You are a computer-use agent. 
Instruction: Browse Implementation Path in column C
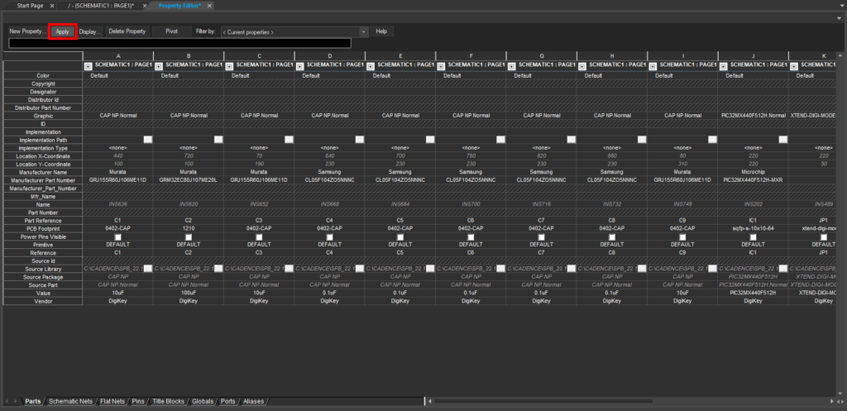pyautogui.click(x=289, y=139)
